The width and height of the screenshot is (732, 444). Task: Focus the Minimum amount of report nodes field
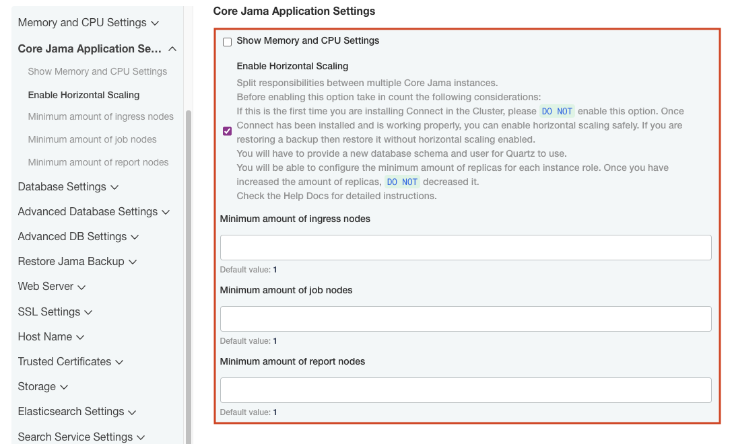click(465, 390)
